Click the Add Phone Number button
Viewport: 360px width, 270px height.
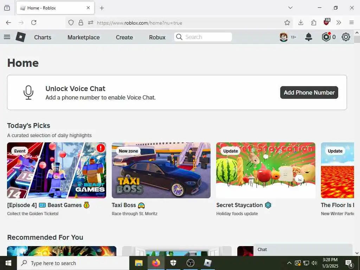[309, 92]
